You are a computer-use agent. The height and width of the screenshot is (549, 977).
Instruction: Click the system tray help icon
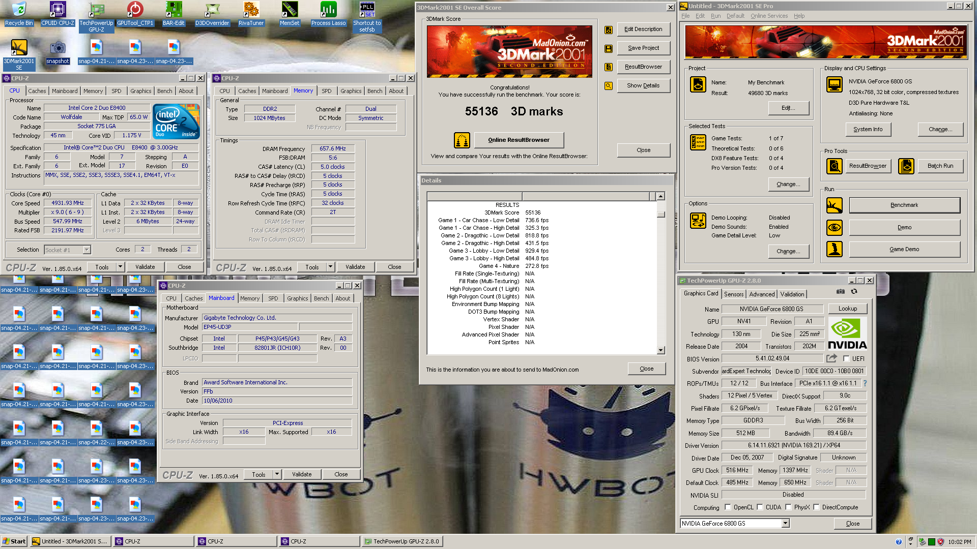898,542
